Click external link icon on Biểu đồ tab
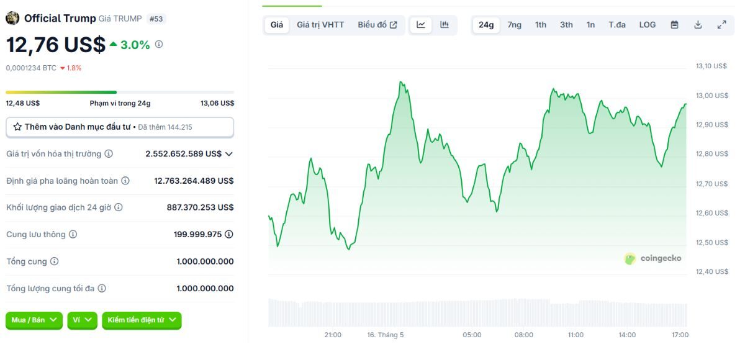 click(394, 25)
